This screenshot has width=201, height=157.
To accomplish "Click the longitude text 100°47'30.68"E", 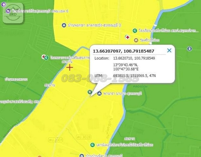I will [126, 69].
